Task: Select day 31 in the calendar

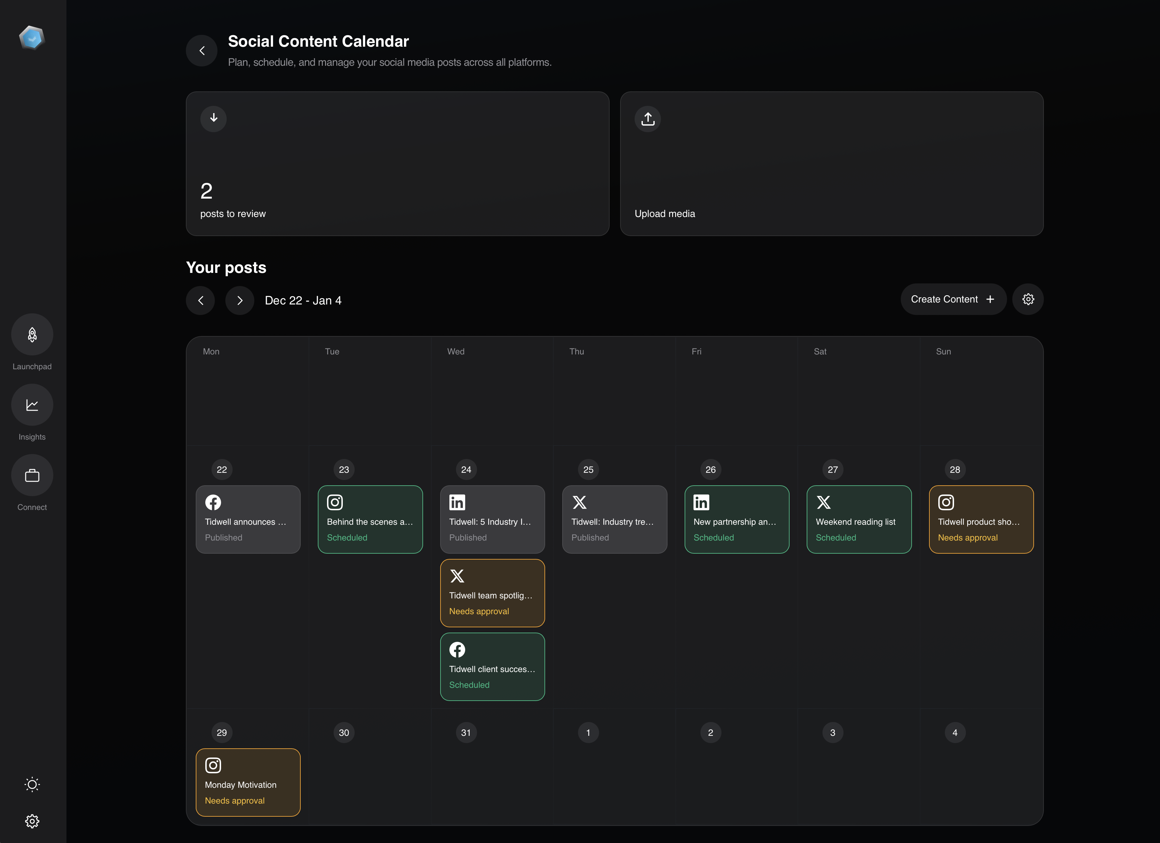Action: tap(466, 733)
